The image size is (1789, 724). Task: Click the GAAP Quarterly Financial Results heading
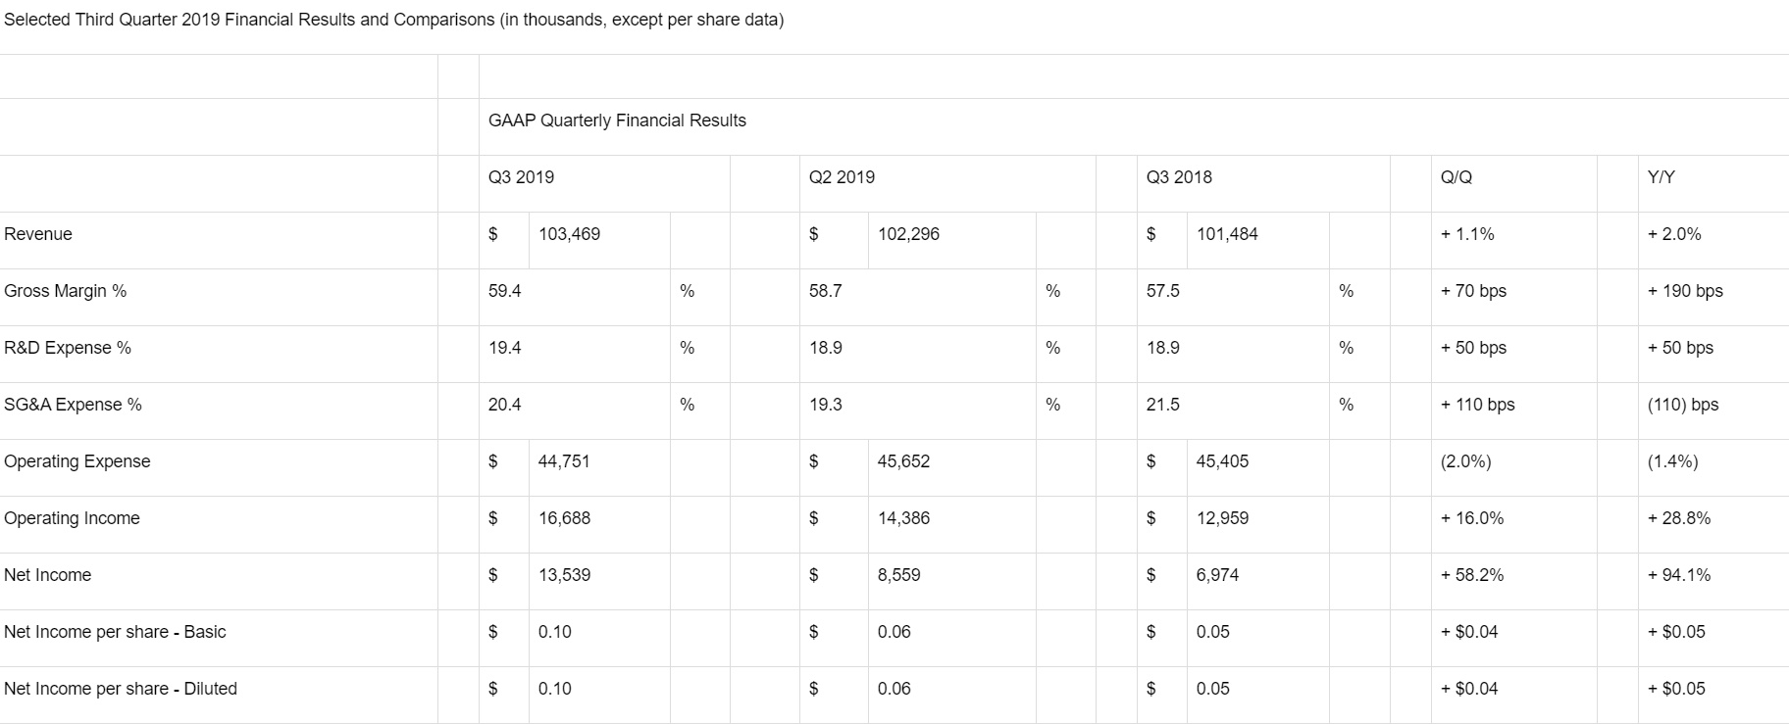click(617, 121)
